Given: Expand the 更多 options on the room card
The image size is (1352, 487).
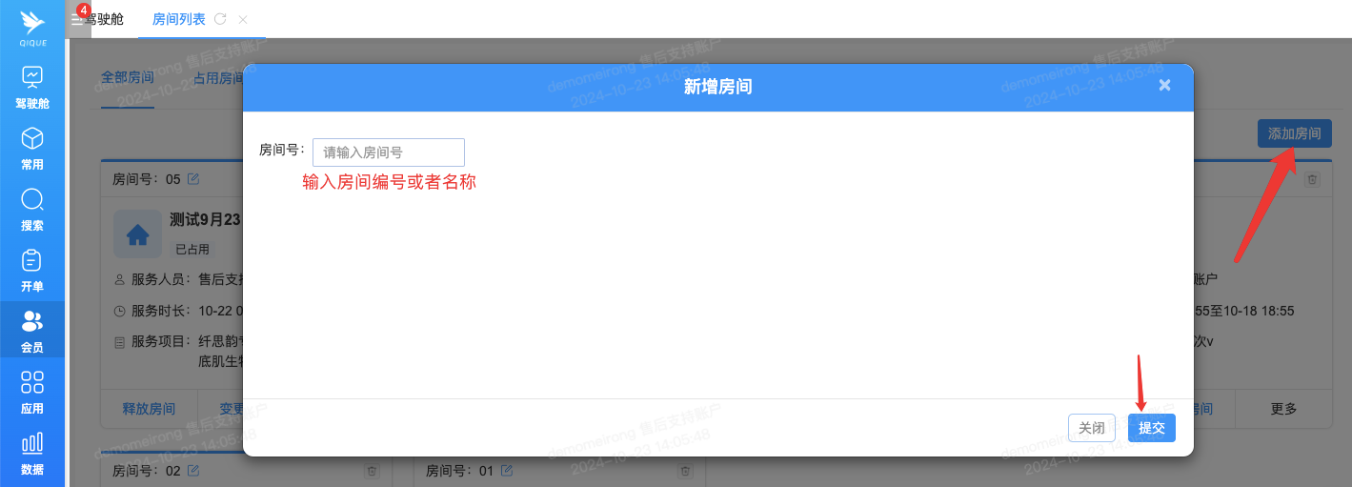Looking at the screenshot, I should pyautogui.click(x=1283, y=409).
